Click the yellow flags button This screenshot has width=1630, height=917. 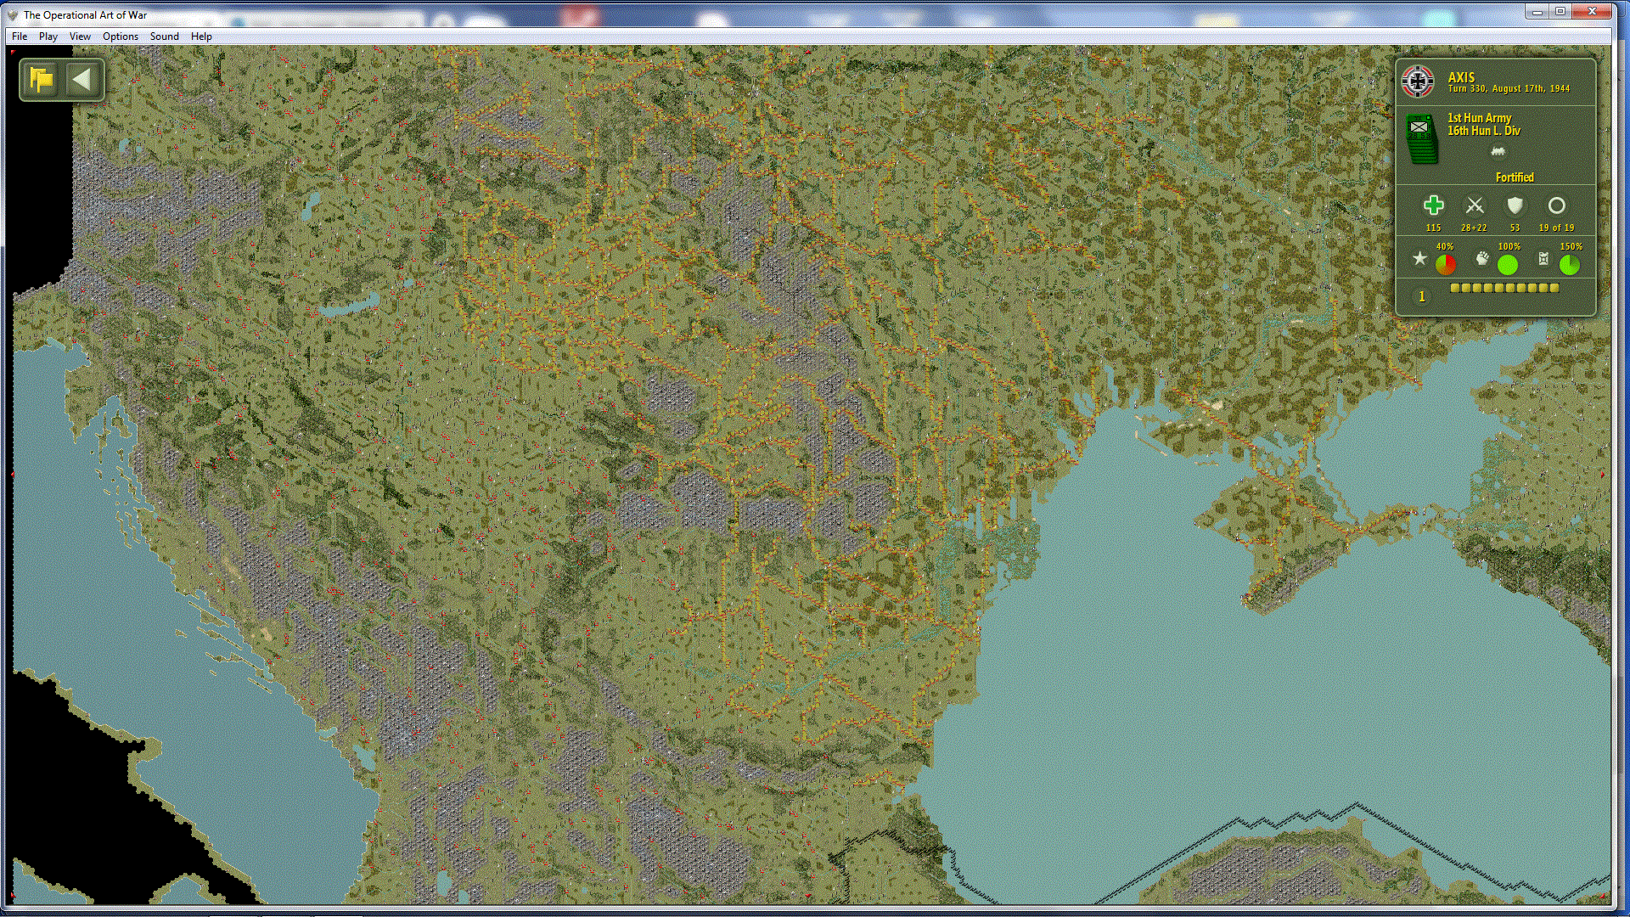click(x=41, y=80)
